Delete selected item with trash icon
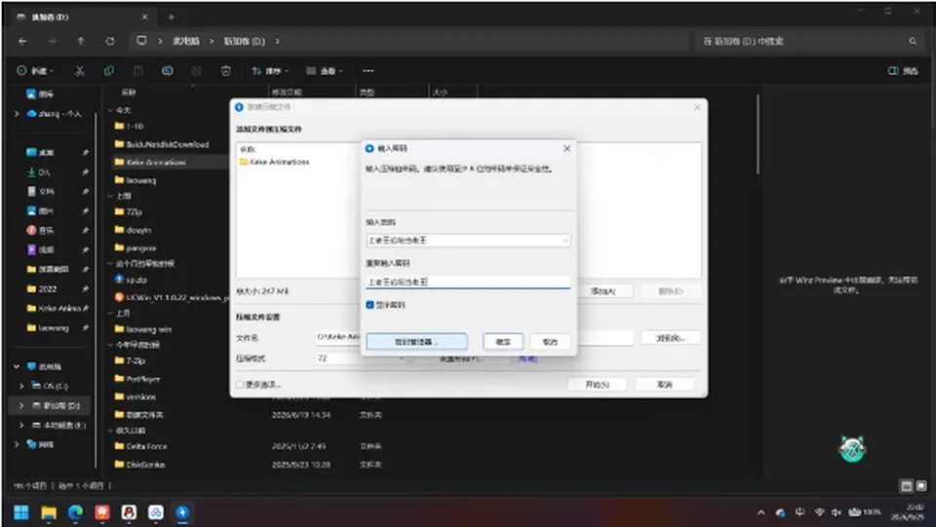The height and width of the screenshot is (527, 936). [225, 71]
